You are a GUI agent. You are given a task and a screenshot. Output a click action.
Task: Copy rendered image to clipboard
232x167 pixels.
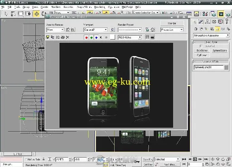tap(53, 37)
